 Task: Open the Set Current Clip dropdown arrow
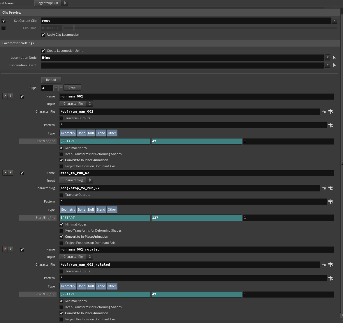334,21
